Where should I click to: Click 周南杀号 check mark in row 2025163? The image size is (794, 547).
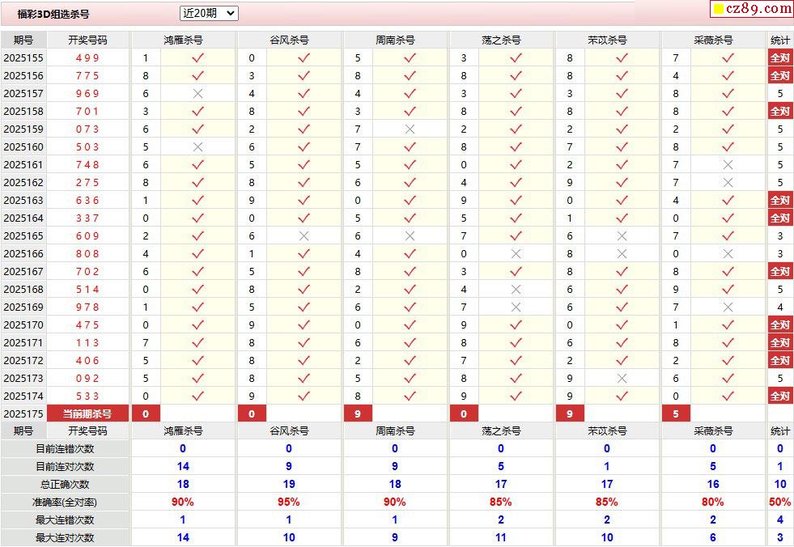pos(410,200)
